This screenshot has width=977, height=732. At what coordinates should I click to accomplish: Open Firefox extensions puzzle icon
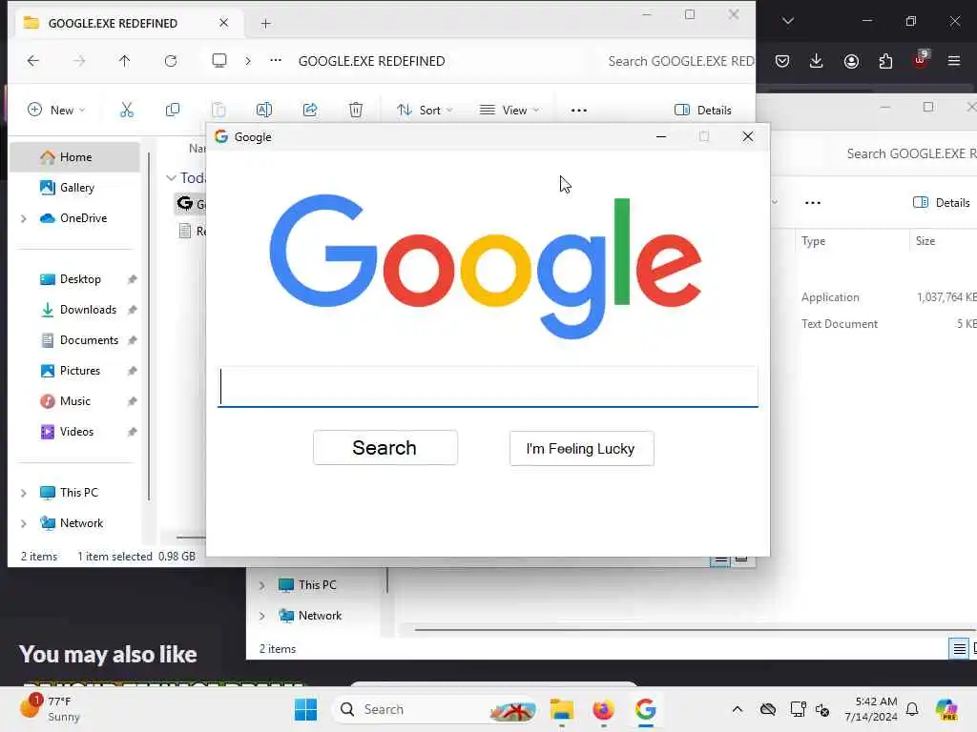[x=885, y=61]
